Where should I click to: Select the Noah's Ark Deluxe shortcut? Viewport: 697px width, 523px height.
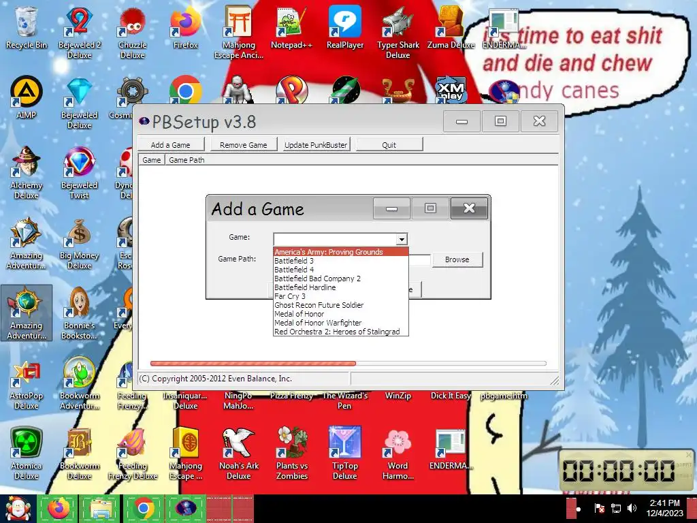[x=239, y=454]
